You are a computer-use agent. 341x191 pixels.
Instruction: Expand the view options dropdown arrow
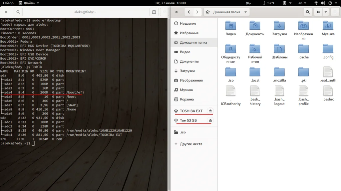pyautogui.click(x=326, y=12)
